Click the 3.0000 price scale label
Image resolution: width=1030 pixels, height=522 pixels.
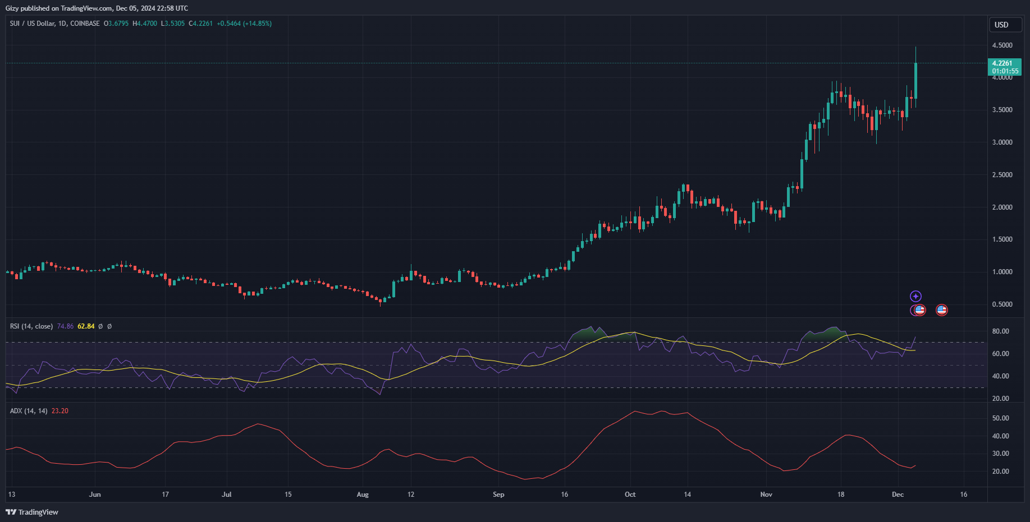click(1002, 142)
